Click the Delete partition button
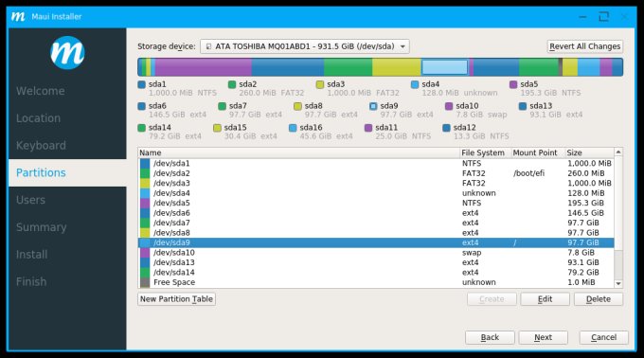This screenshot has width=644, height=358. click(598, 299)
